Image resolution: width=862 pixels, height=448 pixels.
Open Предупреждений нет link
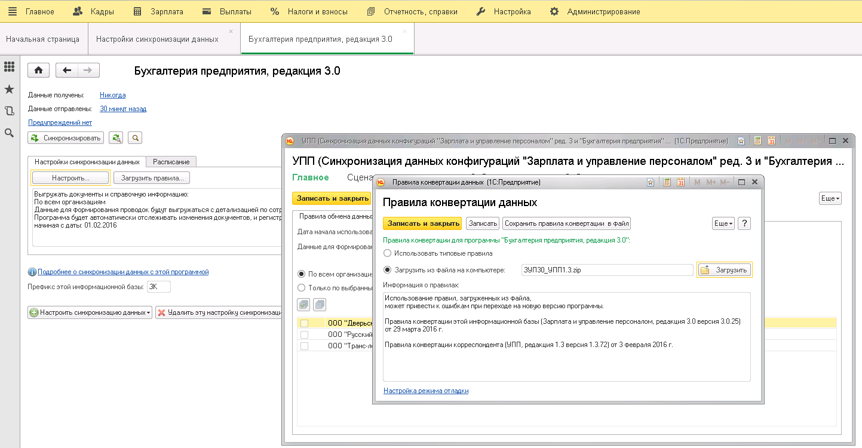[60, 122]
